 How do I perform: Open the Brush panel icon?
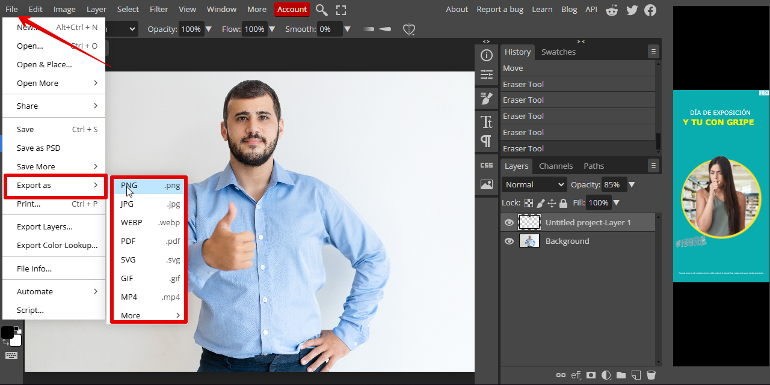(487, 99)
